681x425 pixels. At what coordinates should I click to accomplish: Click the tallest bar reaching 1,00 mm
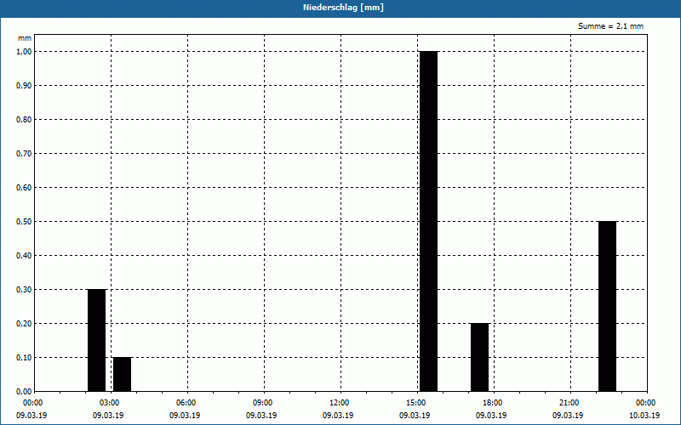click(429, 221)
